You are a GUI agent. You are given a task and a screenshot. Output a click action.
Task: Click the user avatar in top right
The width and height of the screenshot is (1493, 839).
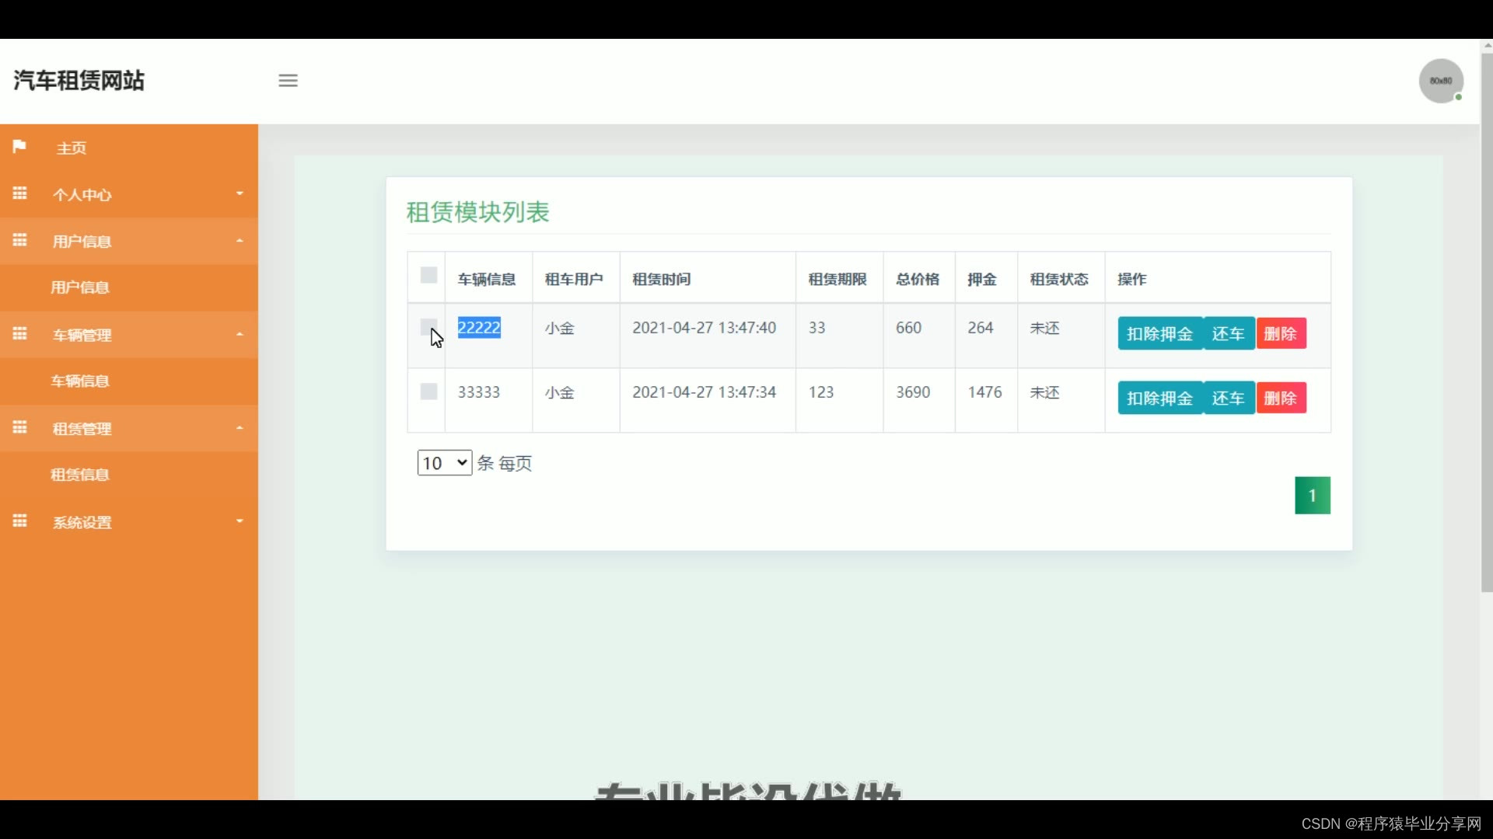[1441, 81]
